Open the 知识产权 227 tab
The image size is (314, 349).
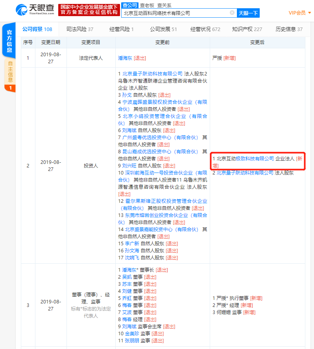click(247, 29)
